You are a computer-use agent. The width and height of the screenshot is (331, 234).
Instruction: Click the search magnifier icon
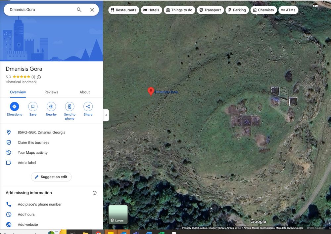pyautogui.click(x=79, y=10)
